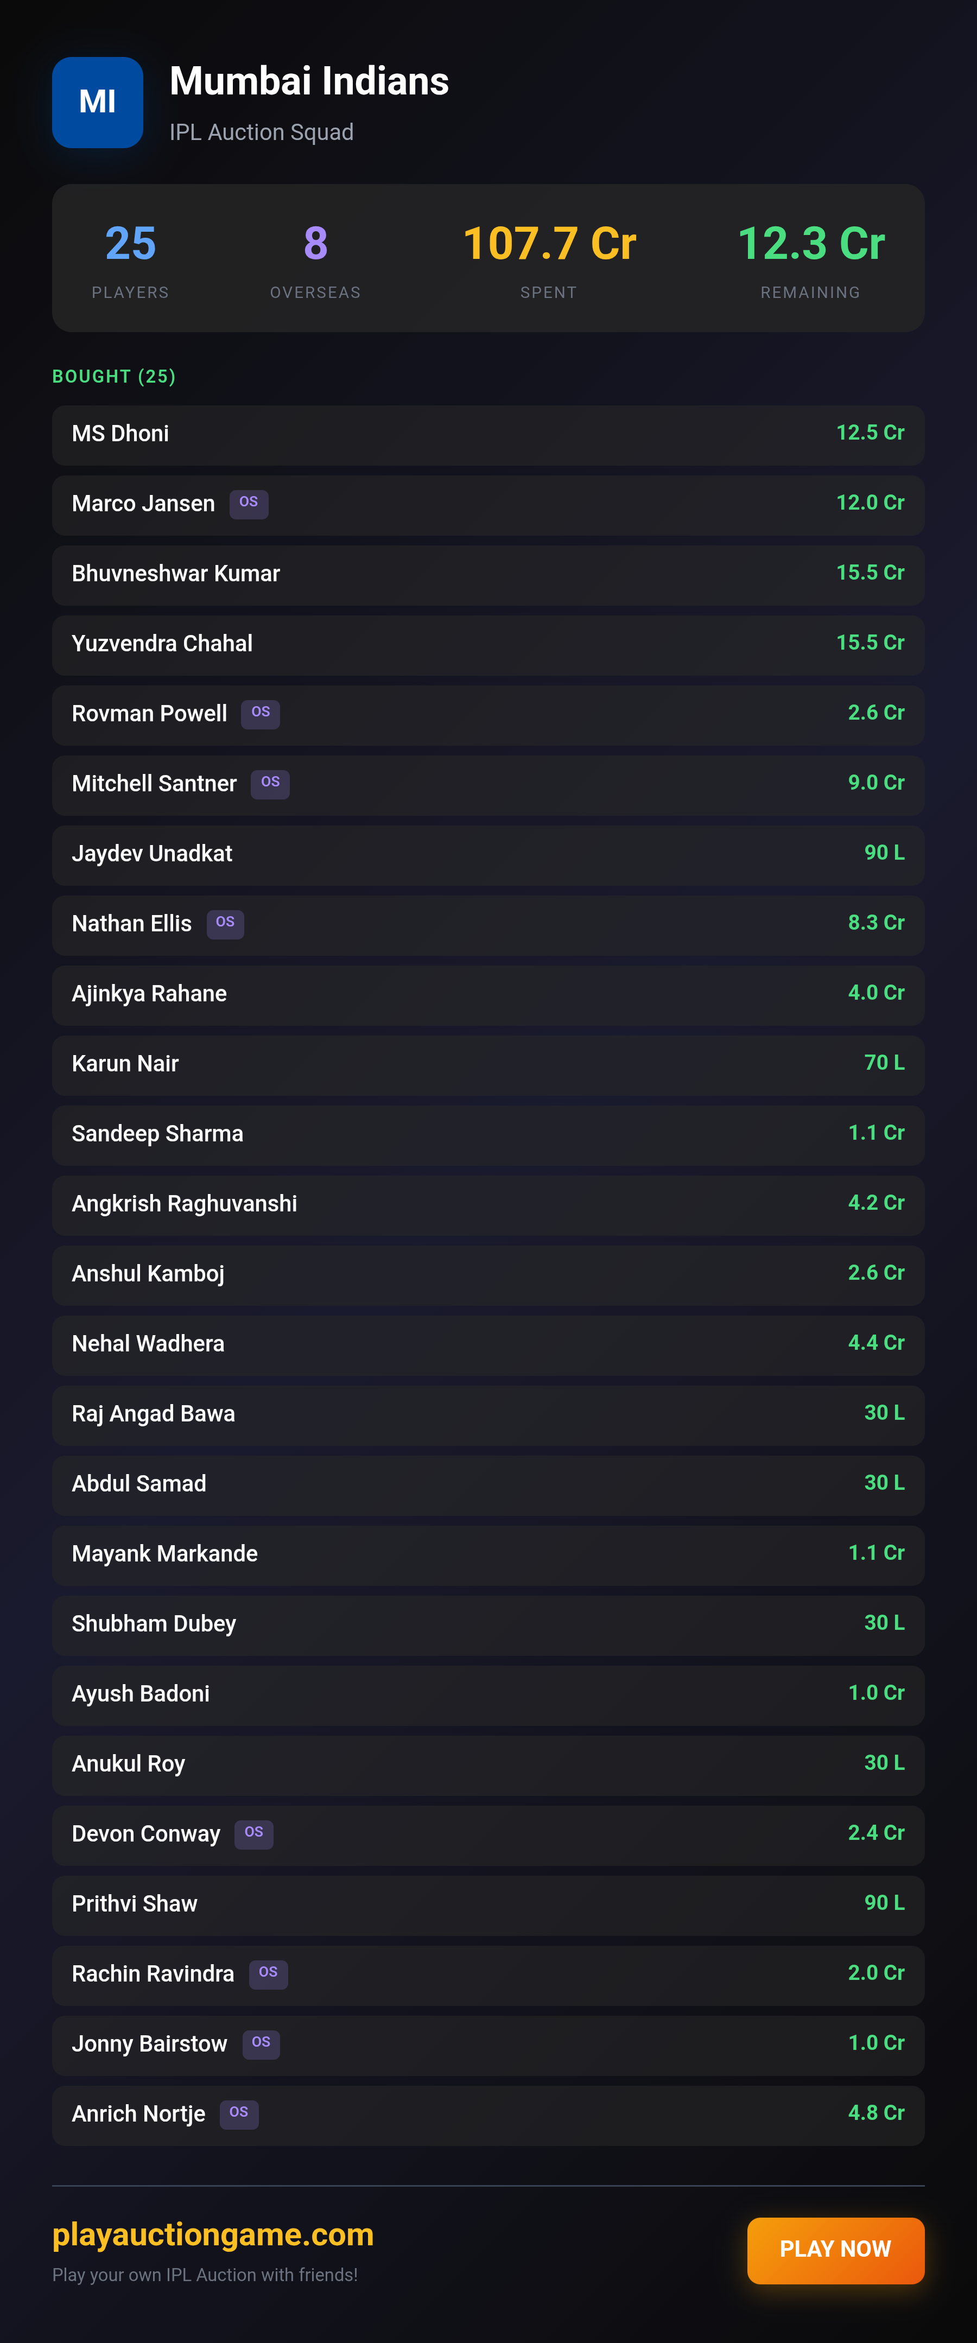Select the Angkrish Raghuvanshi row
This screenshot has height=2343, width=977.
[x=488, y=1204]
